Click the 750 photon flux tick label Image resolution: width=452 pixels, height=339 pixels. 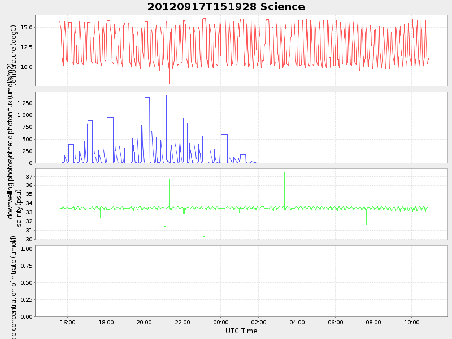point(28,127)
